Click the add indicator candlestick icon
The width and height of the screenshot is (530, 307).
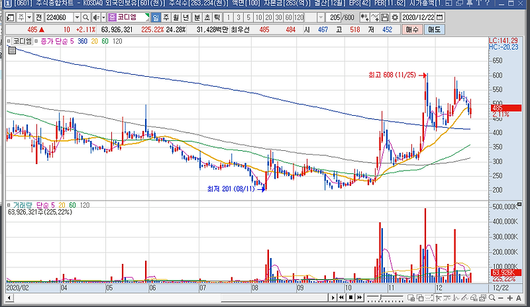[x=364, y=17]
